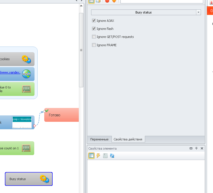Open the Busy status dropdown arrow
The width and height of the screenshot is (213, 193).
coord(198,12)
